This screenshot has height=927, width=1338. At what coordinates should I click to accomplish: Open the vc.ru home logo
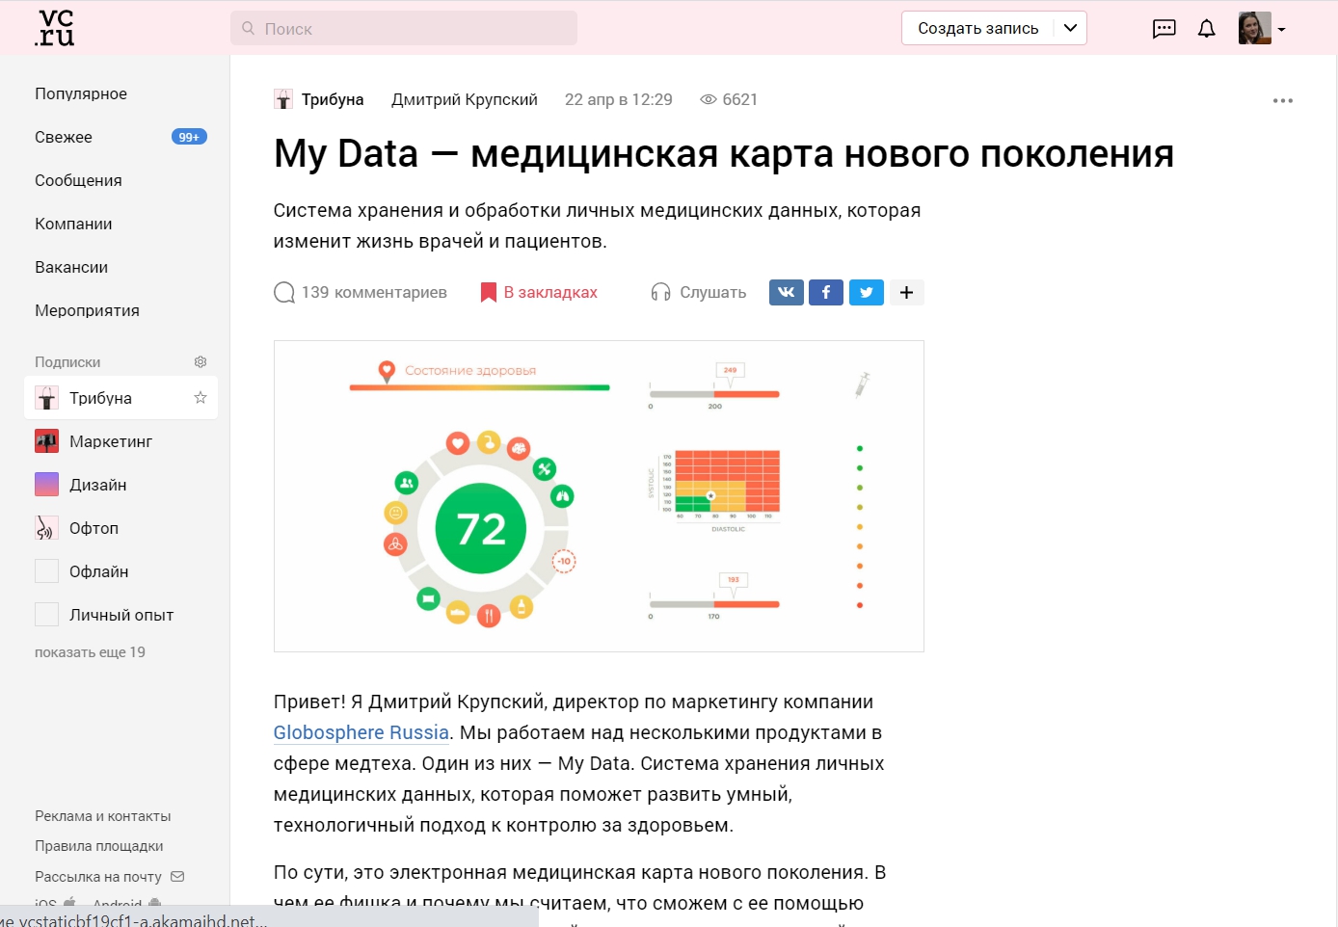[54, 28]
